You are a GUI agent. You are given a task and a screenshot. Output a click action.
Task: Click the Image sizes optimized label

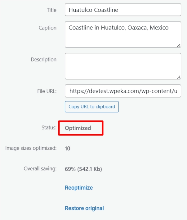pyautogui.click(x=31, y=148)
